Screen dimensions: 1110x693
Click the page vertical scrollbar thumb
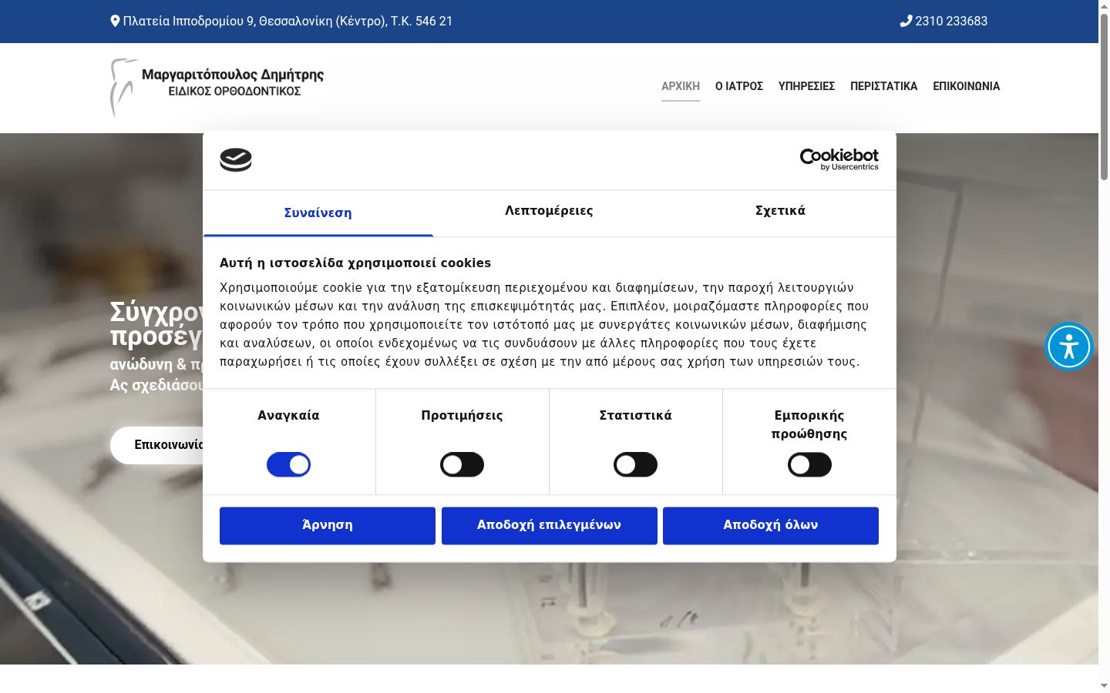pos(1104,96)
